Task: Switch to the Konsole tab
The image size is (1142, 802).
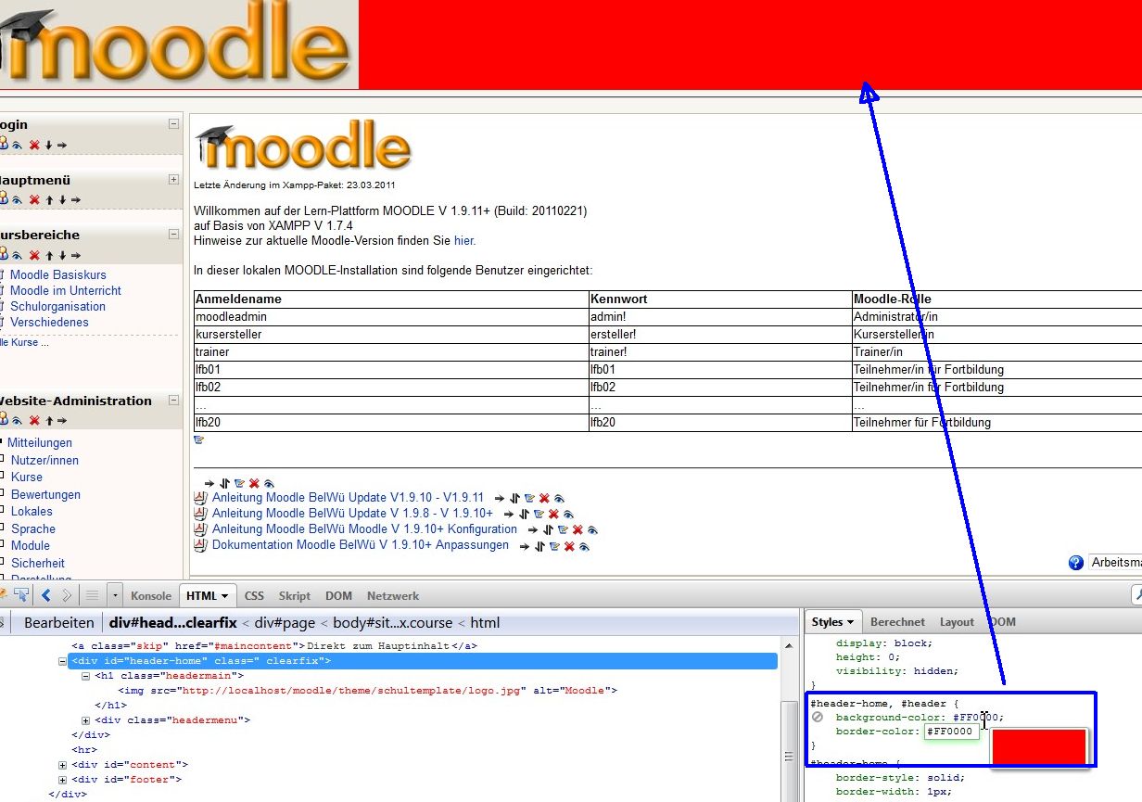Action: (x=151, y=596)
